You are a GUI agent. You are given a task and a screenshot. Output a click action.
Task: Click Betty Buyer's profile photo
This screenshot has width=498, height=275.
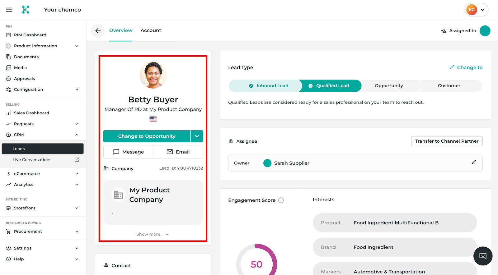153,75
